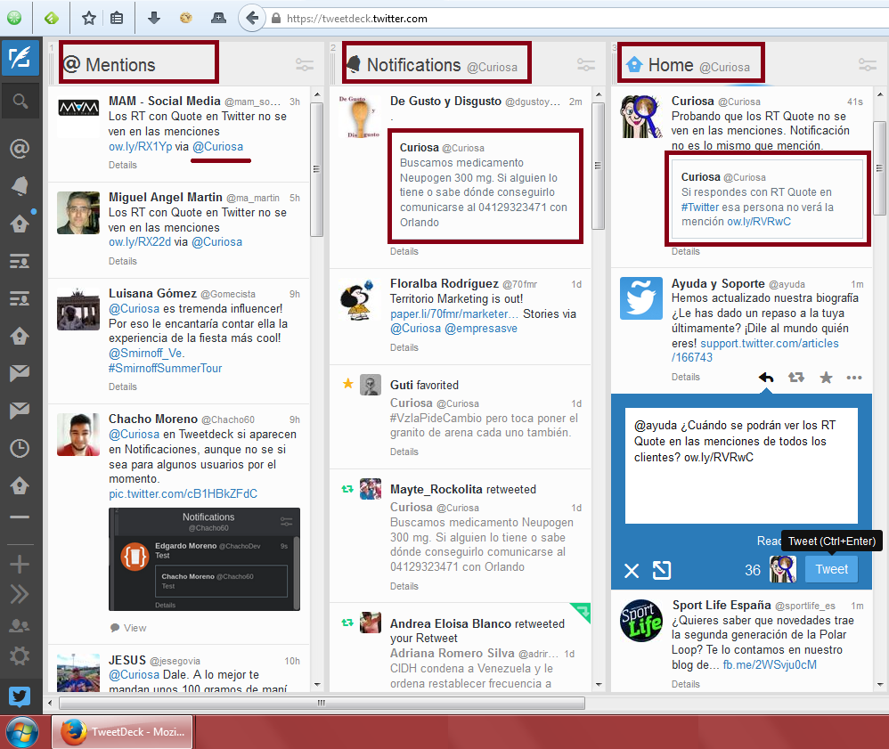Image resolution: width=889 pixels, height=749 pixels.
Task: Open the Notifications screenshot thumbnail in Chacho tweet
Action: click(x=204, y=559)
